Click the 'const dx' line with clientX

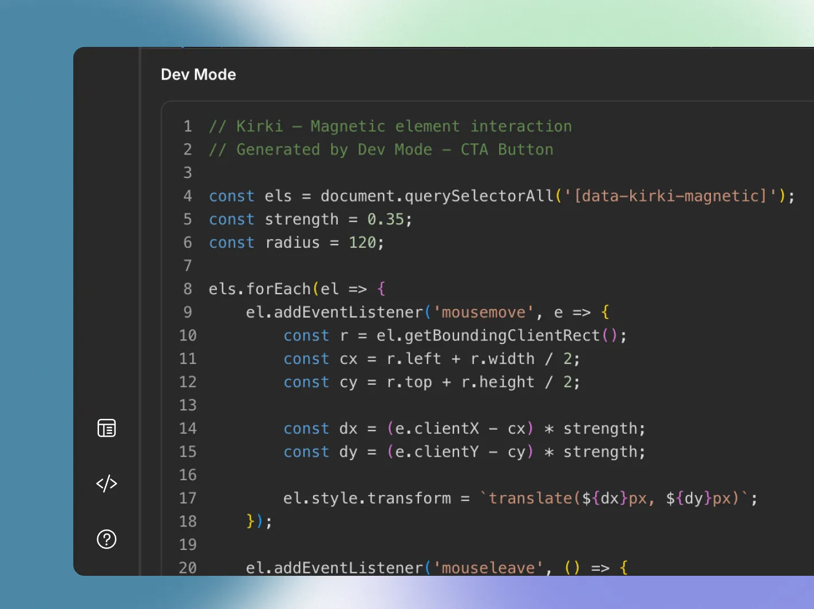tap(464, 429)
